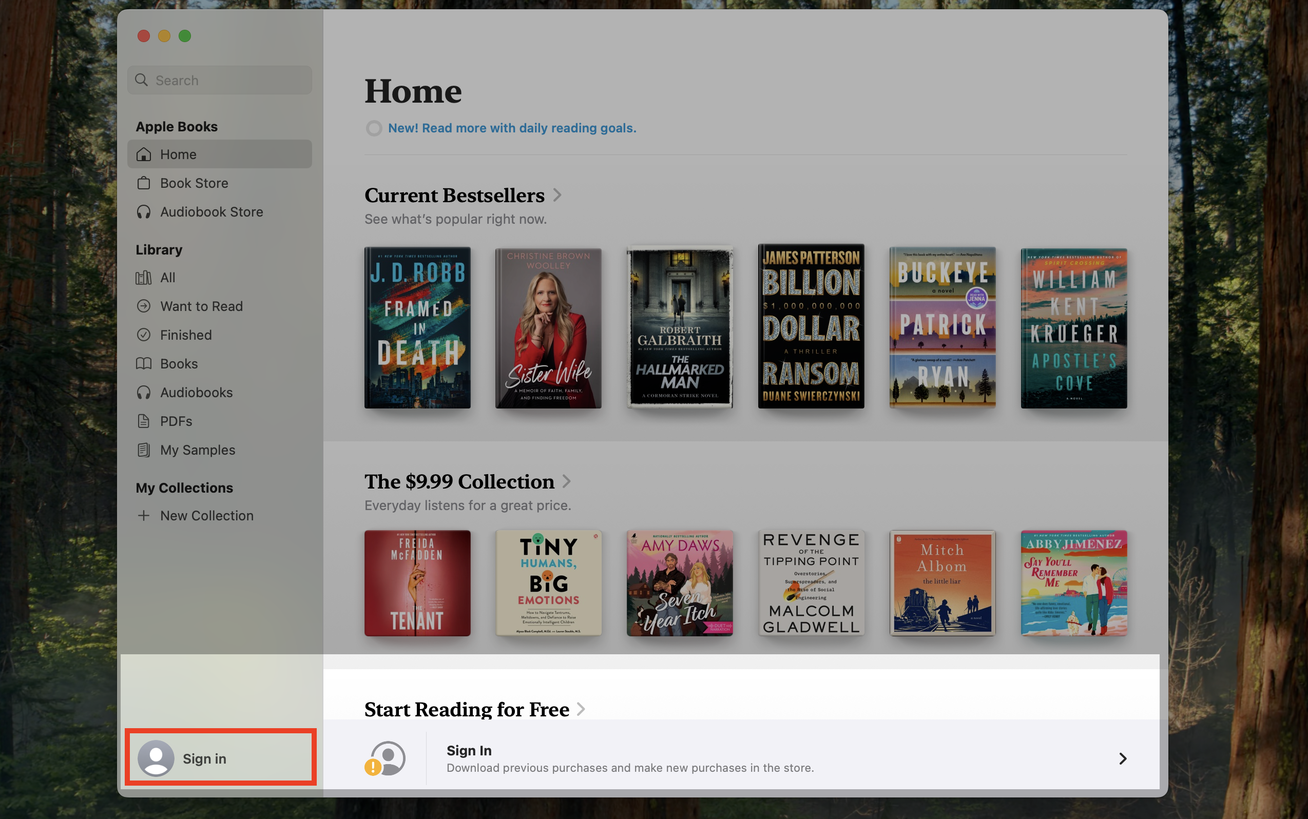Open Revenge of the Tipping Point cover
The height and width of the screenshot is (819, 1308).
point(811,583)
